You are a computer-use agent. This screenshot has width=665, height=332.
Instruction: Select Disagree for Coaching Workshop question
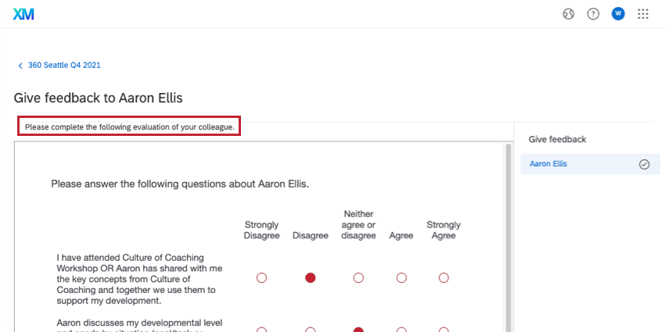pos(311,277)
